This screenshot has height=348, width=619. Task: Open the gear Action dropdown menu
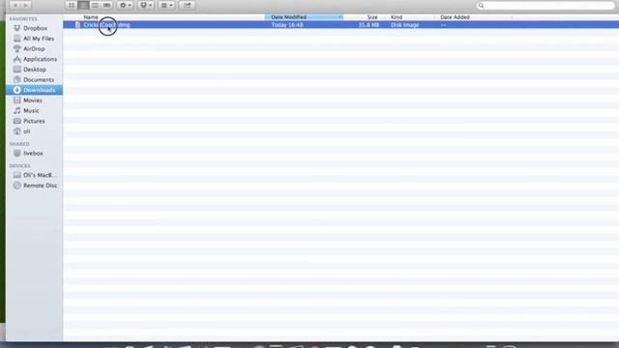125,5
